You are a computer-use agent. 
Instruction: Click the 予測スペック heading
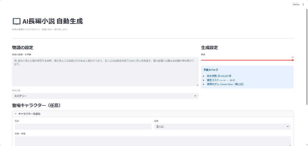tap(211, 70)
